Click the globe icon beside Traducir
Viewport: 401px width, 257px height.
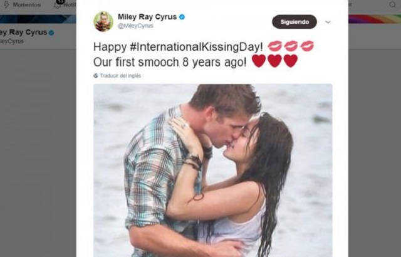point(96,76)
